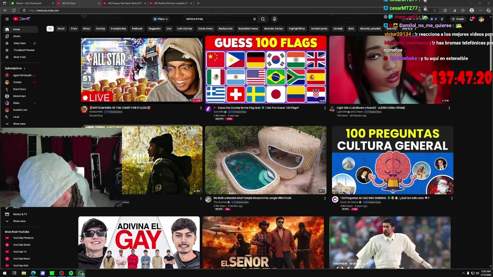Clear the search box with the X
This screenshot has width=493, height=277.
pos(254,19)
